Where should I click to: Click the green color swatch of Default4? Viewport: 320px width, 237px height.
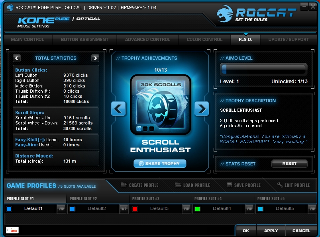[x=197, y=209]
